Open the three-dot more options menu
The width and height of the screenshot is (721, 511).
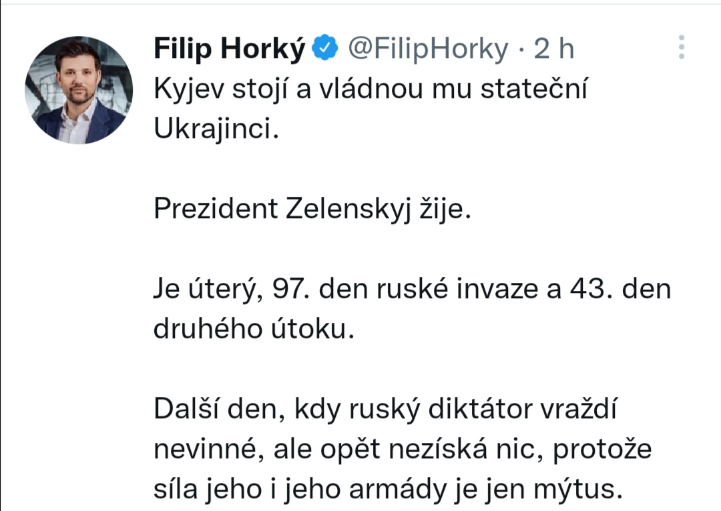(681, 47)
